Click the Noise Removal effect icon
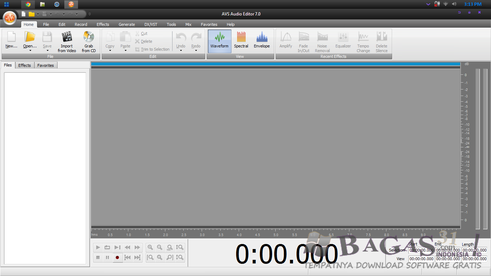Screen dimensions: 491x276 (322, 37)
